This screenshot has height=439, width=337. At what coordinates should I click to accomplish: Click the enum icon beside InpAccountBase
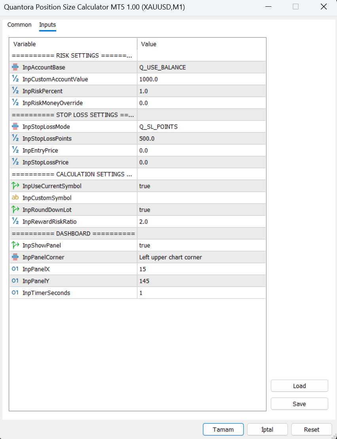point(15,67)
